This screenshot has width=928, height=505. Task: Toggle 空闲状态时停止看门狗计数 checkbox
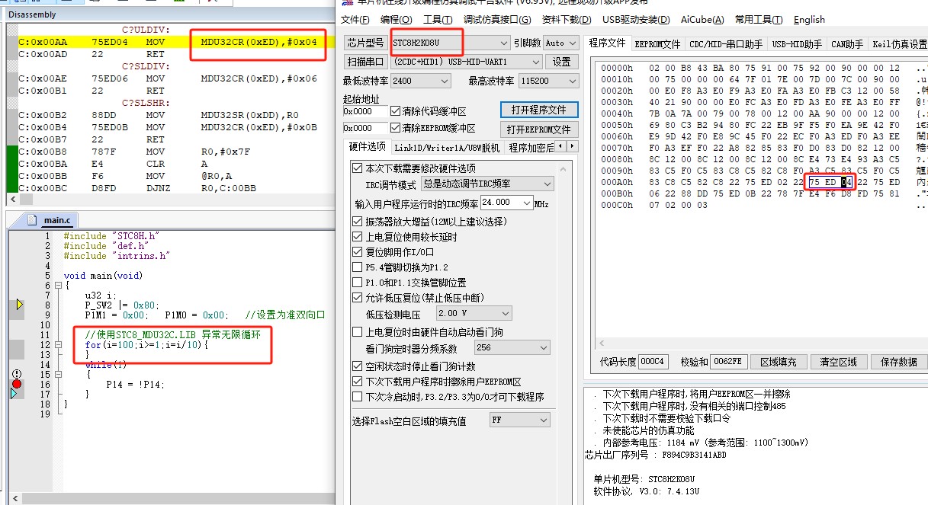click(358, 366)
